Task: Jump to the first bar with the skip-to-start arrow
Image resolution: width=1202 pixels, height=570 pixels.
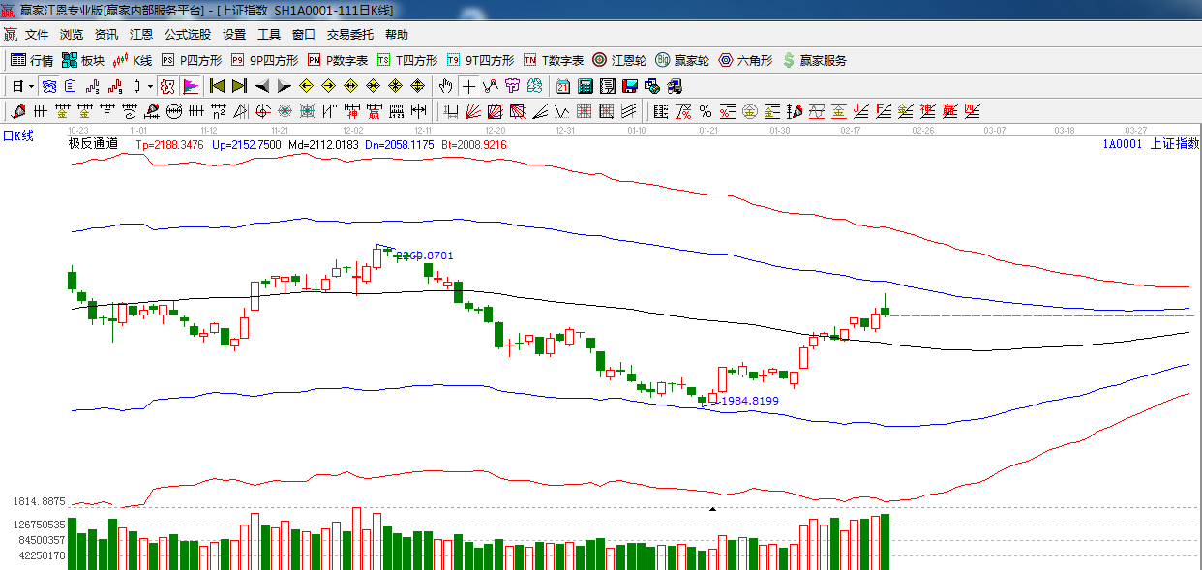Action: [x=217, y=86]
